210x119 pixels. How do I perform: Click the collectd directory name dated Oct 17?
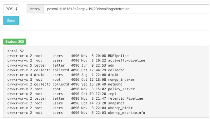116,70
